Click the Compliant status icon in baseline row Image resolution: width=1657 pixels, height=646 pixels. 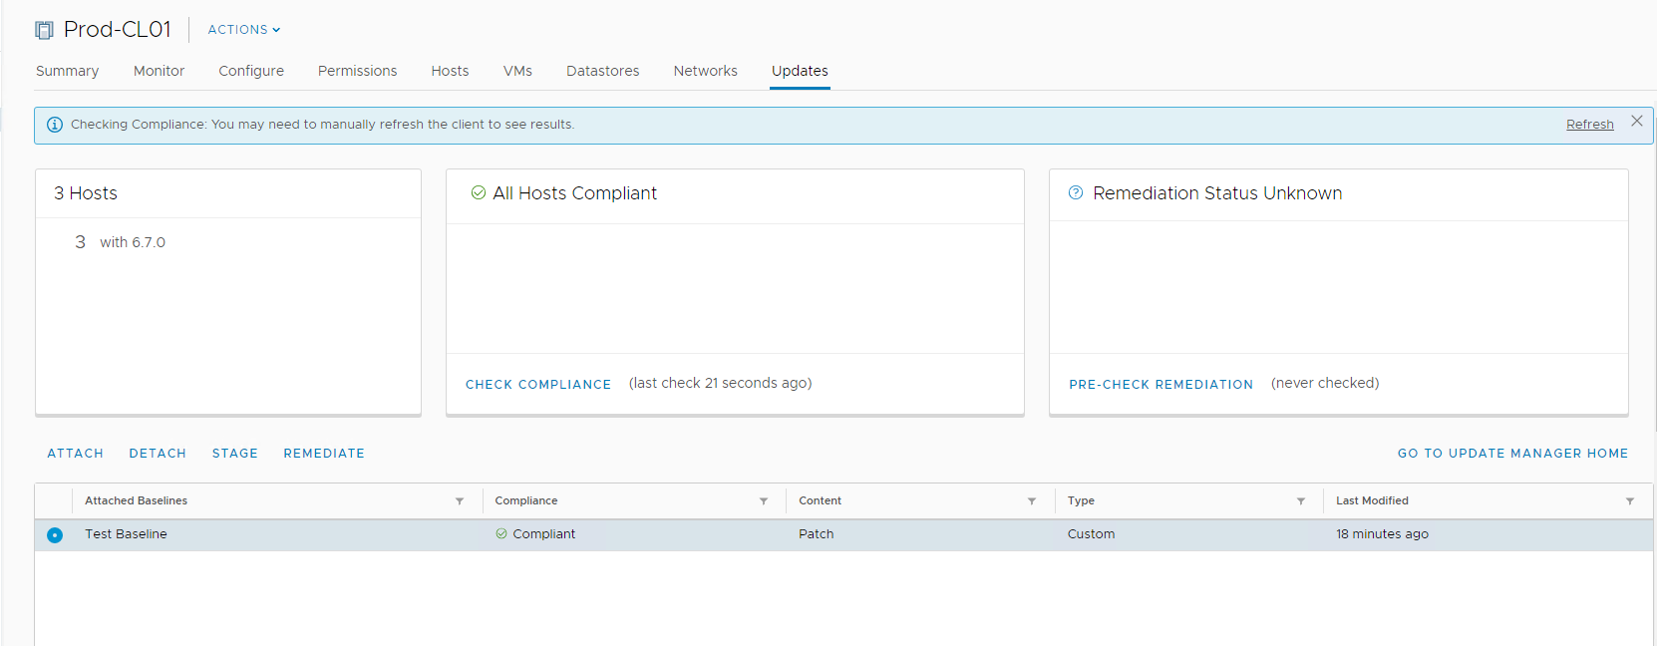click(501, 533)
